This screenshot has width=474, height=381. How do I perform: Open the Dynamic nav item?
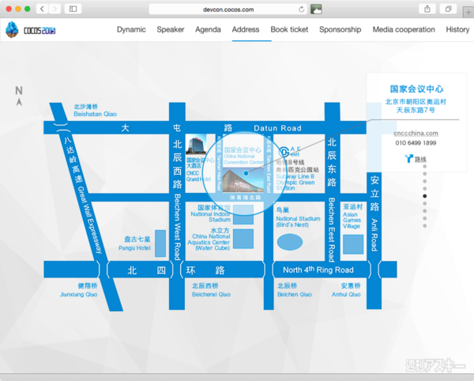[x=131, y=29]
